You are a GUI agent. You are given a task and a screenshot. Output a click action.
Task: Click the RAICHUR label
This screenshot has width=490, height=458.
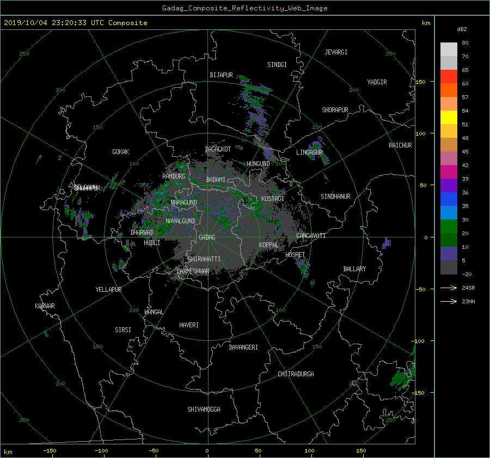400,145
